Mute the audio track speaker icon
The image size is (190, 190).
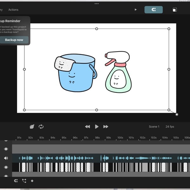click(6, 158)
